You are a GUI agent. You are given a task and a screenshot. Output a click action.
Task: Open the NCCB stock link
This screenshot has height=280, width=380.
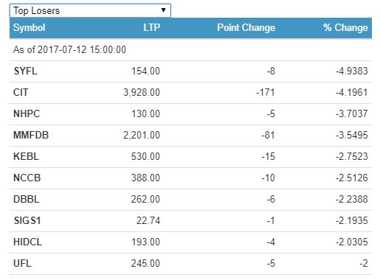pos(27,178)
